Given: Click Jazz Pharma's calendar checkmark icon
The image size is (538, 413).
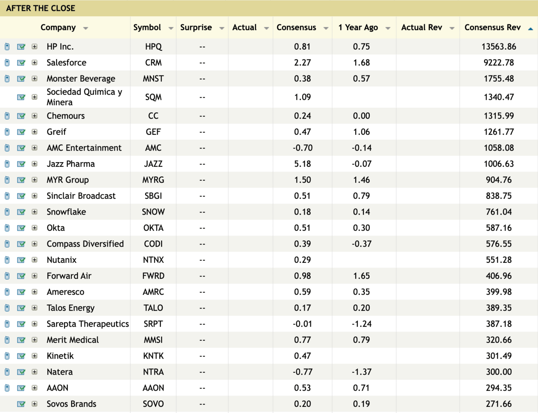Looking at the screenshot, I should pos(21,164).
